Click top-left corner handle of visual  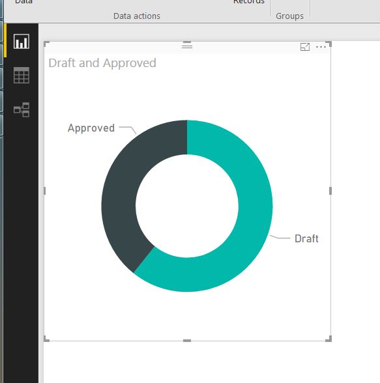[x=46, y=44]
